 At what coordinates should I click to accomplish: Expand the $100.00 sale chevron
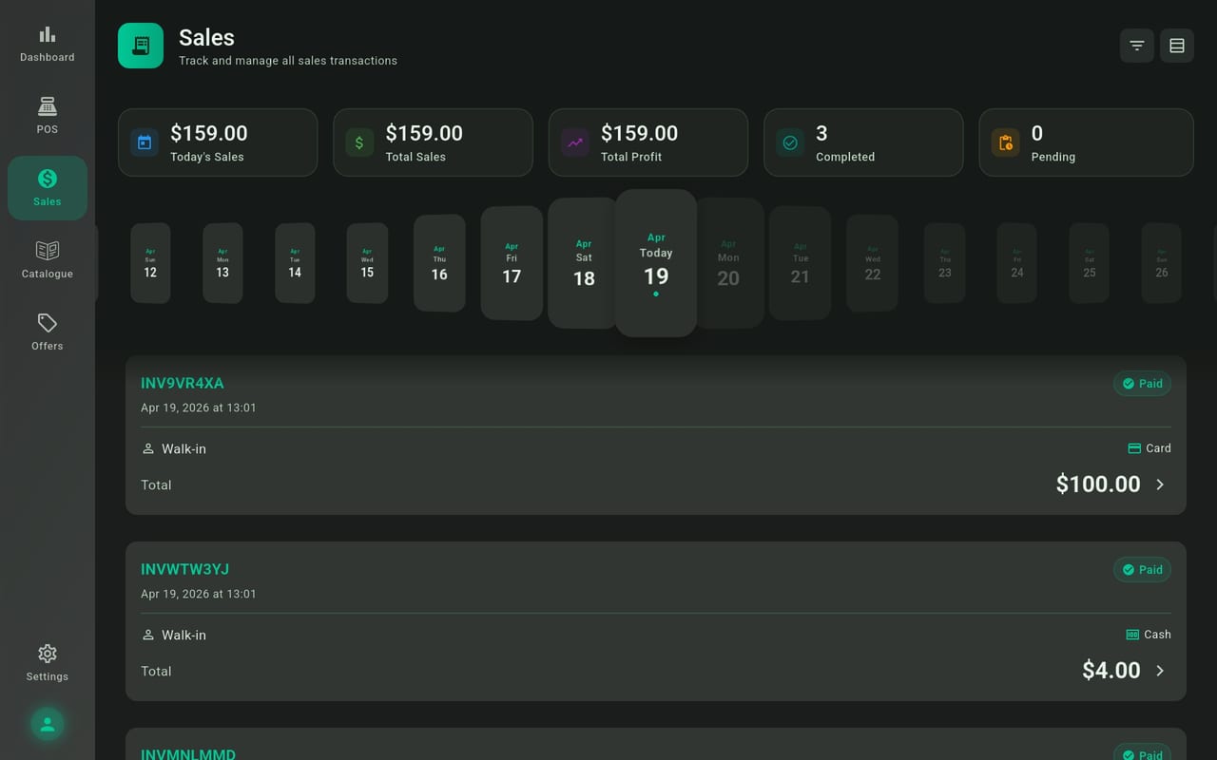(x=1160, y=484)
